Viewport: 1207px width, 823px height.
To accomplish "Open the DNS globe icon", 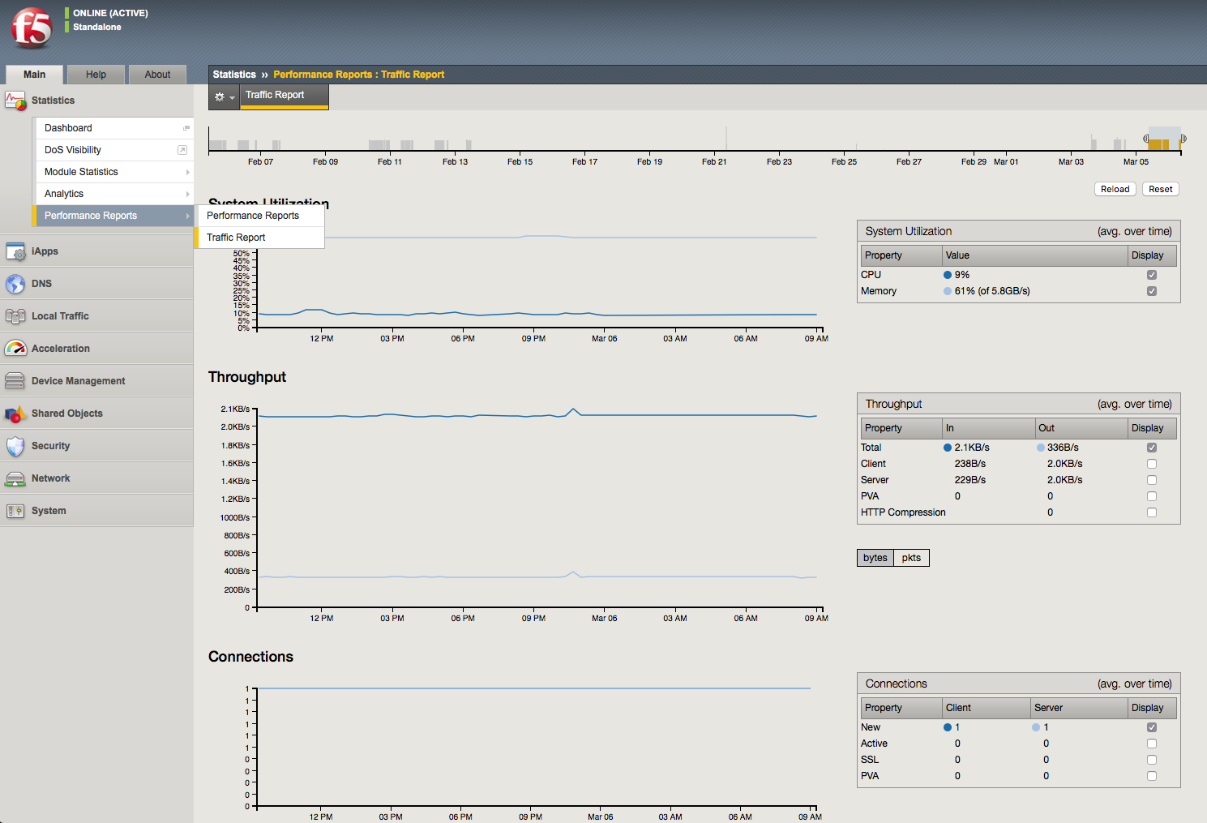I will coord(15,284).
